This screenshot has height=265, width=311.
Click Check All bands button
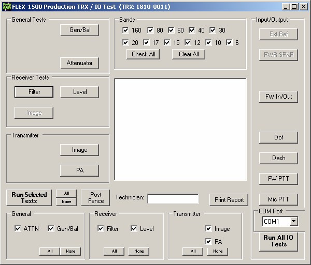coord(143,54)
